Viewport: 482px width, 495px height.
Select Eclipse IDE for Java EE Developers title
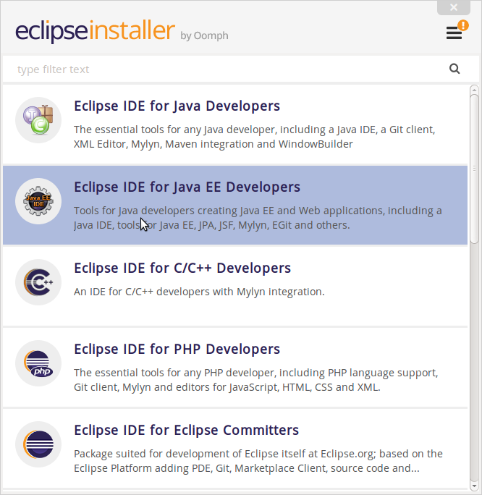187,187
